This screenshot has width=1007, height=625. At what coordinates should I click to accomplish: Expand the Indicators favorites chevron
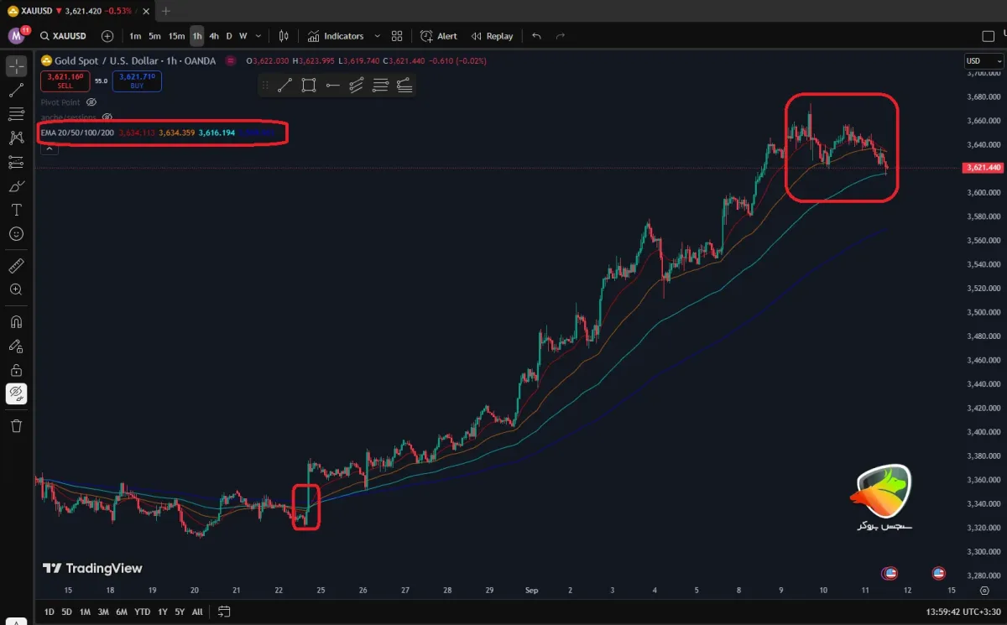tap(377, 36)
